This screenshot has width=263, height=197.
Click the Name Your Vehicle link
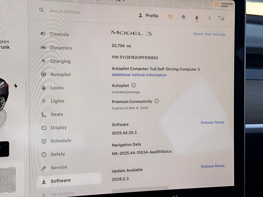point(209,34)
